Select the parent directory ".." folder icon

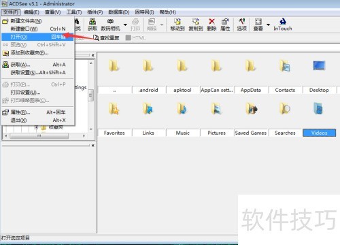tap(114, 66)
